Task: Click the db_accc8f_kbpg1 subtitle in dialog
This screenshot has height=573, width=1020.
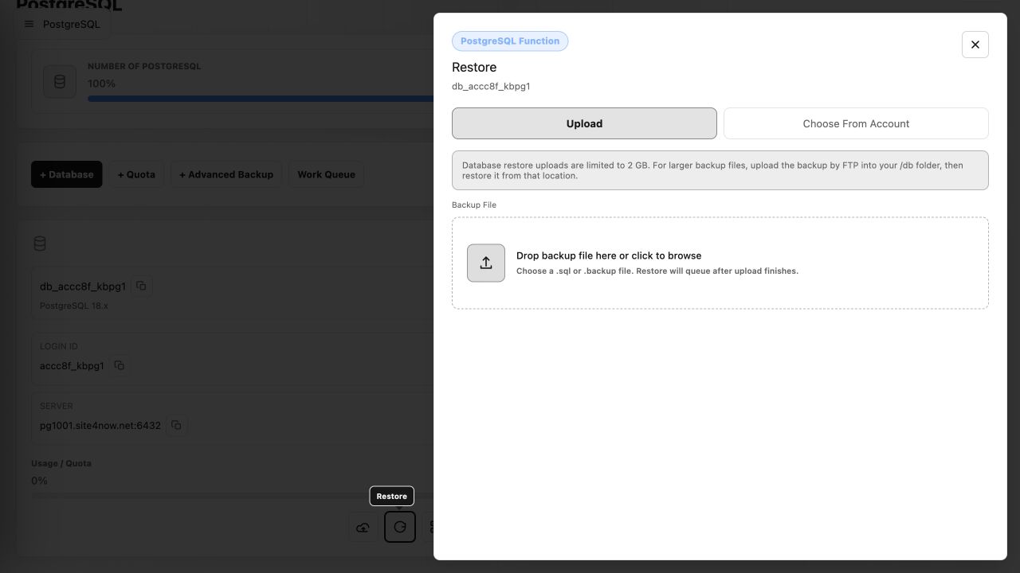Action: pyautogui.click(x=491, y=86)
